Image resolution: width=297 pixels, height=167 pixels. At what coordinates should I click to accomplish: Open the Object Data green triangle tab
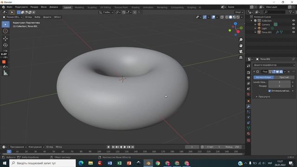[249, 128]
